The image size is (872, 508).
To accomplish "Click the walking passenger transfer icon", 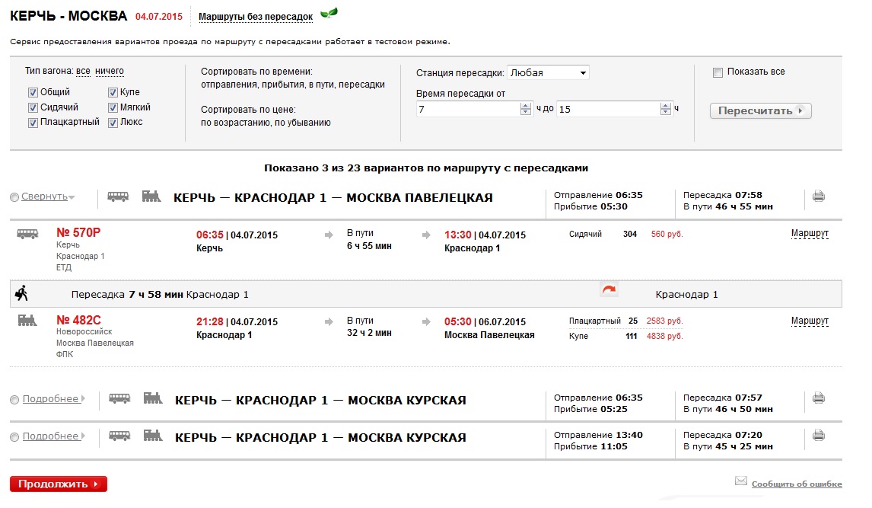I will pos(21,292).
